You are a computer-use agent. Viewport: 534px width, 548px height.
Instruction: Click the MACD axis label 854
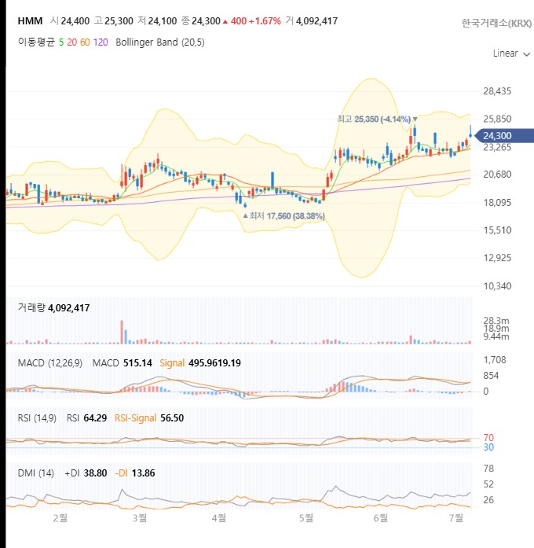491,376
